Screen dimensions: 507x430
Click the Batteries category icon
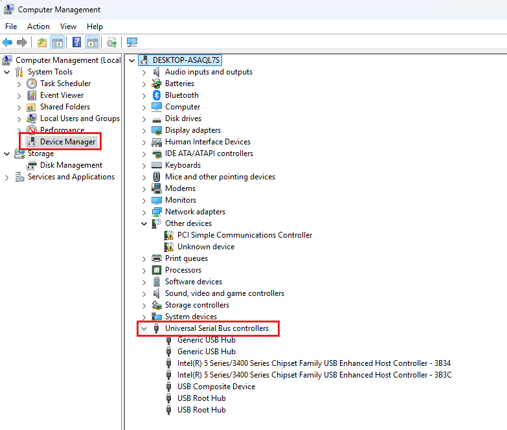pyautogui.click(x=157, y=84)
